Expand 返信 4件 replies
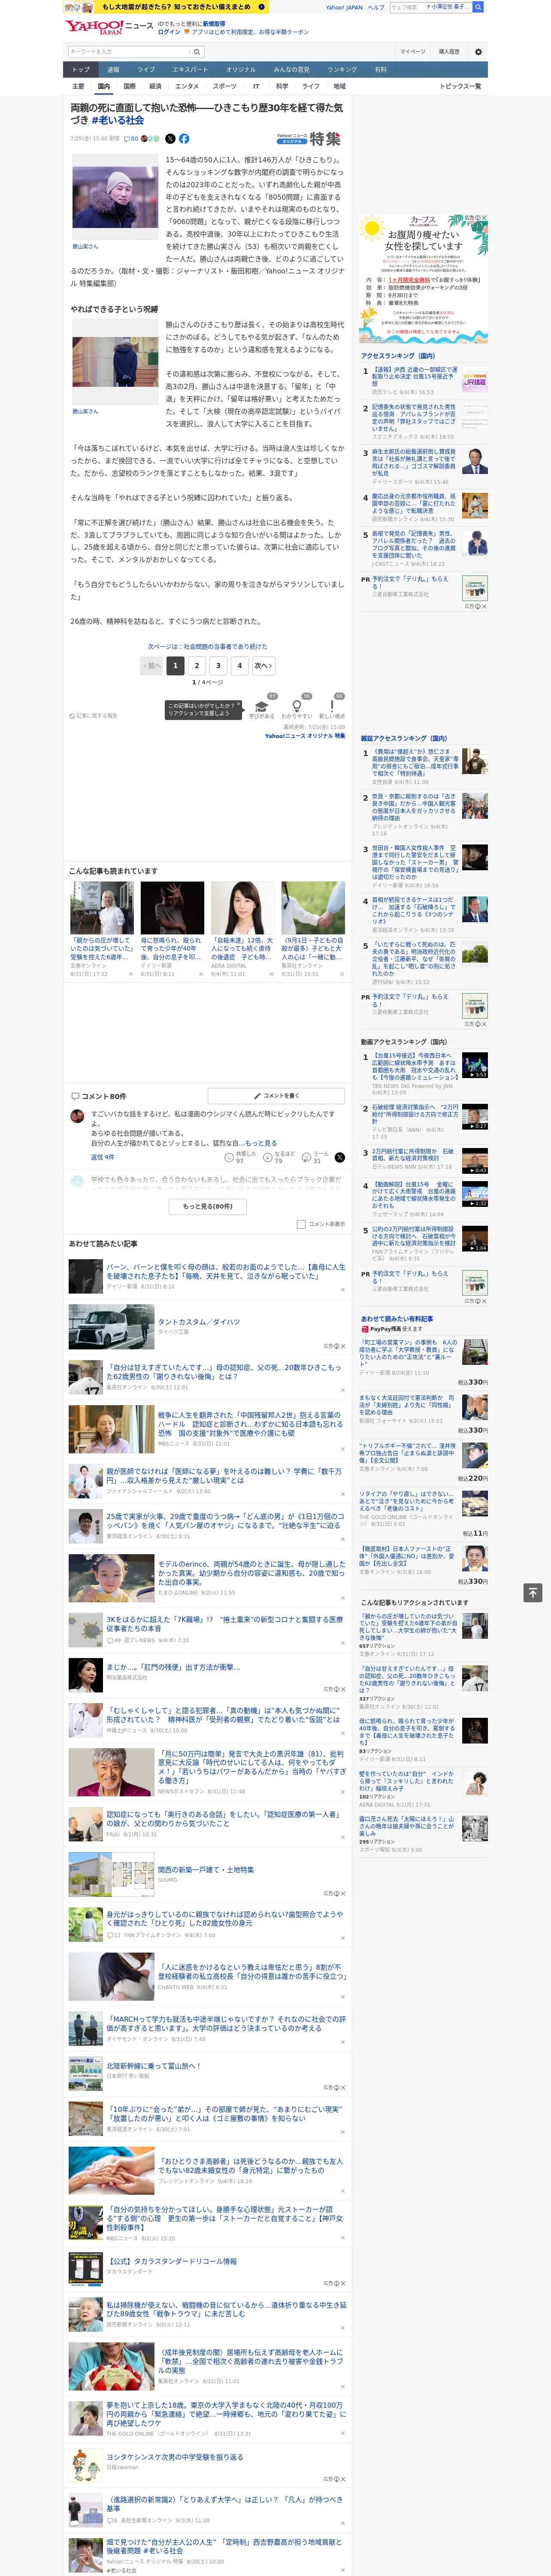This screenshot has width=551, height=2576. 103,1157
